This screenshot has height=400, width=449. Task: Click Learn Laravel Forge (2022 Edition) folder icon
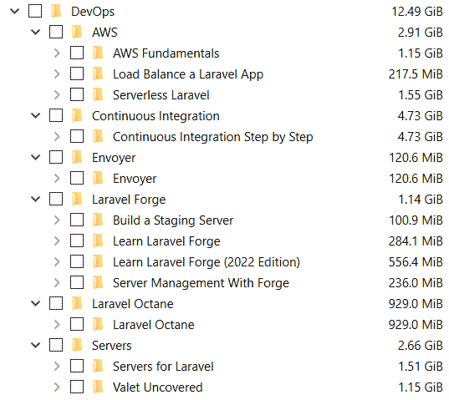click(98, 262)
